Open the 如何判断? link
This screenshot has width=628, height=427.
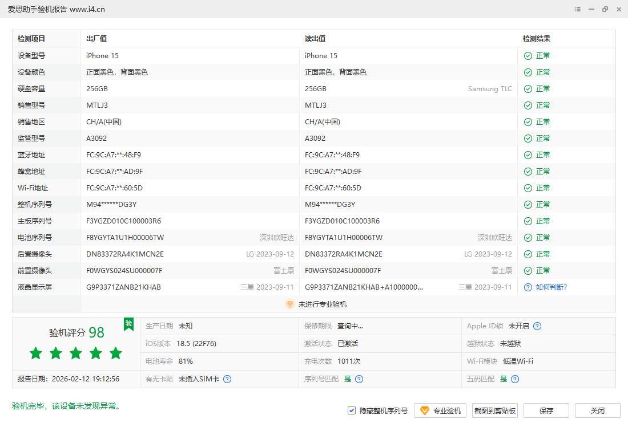click(551, 287)
